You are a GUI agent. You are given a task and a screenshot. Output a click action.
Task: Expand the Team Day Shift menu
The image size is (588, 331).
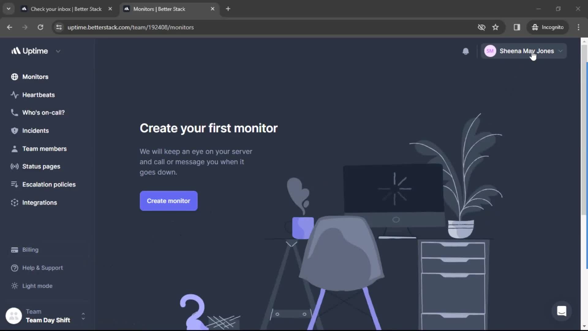tap(82, 316)
